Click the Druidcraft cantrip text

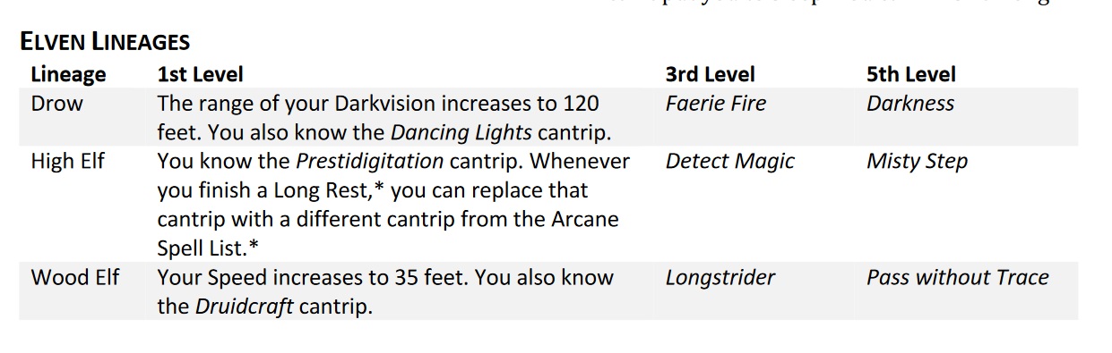[x=244, y=307]
